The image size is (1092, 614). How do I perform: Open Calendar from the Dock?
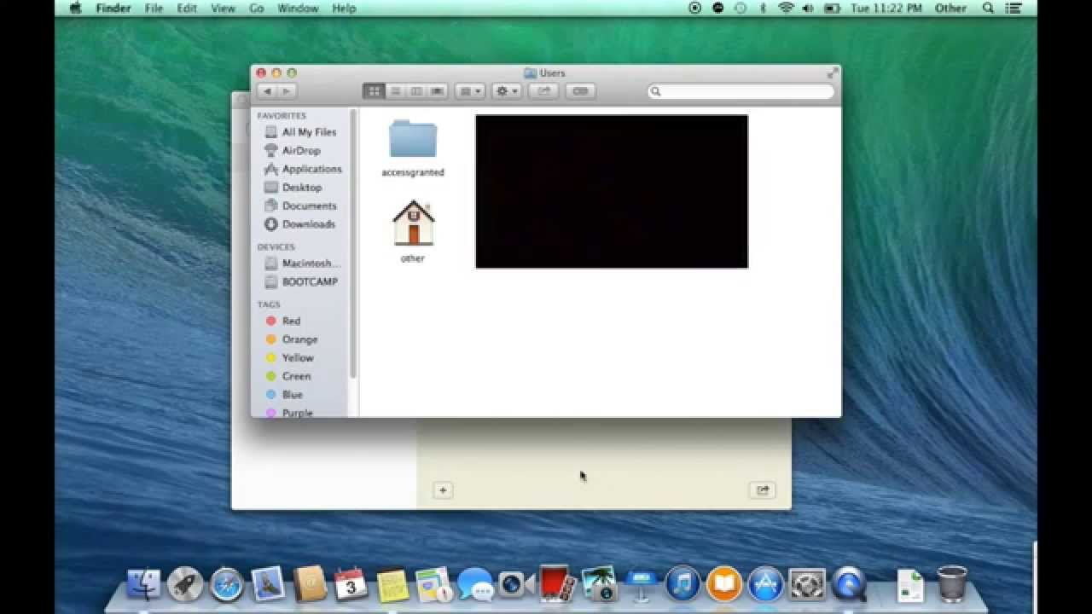(x=351, y=584)
